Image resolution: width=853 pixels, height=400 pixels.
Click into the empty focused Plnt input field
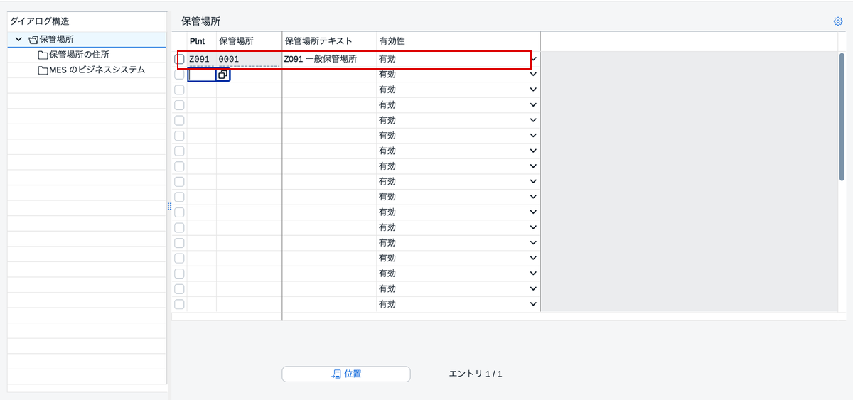pyautogui.click(x=202, y=75)
